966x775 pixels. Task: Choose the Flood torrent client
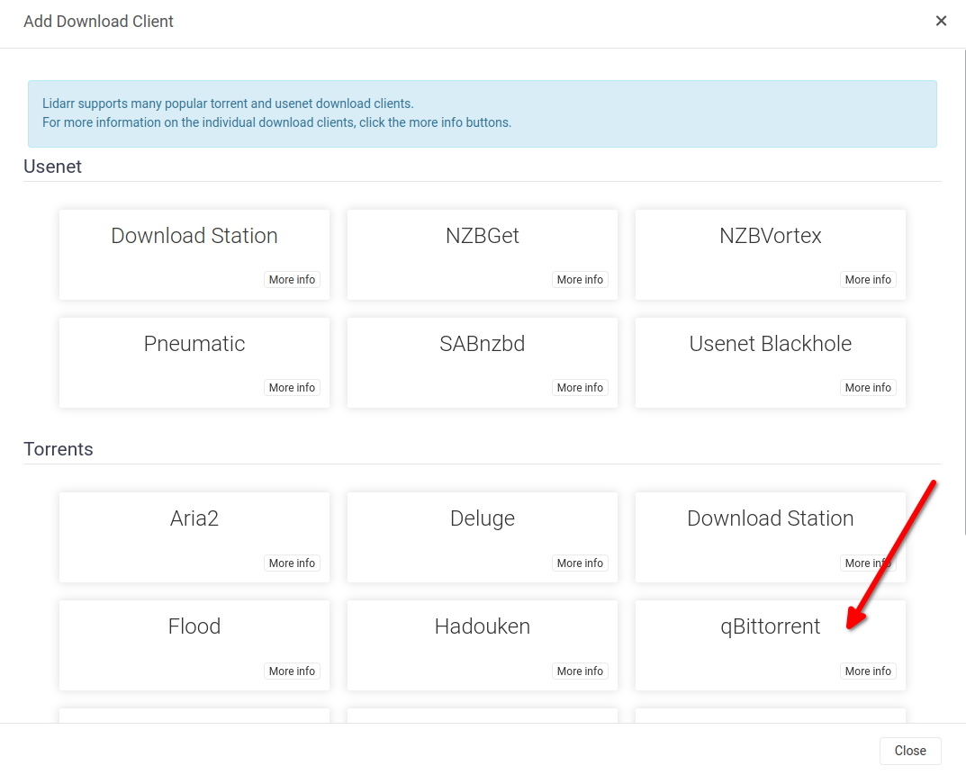point(194,645)
